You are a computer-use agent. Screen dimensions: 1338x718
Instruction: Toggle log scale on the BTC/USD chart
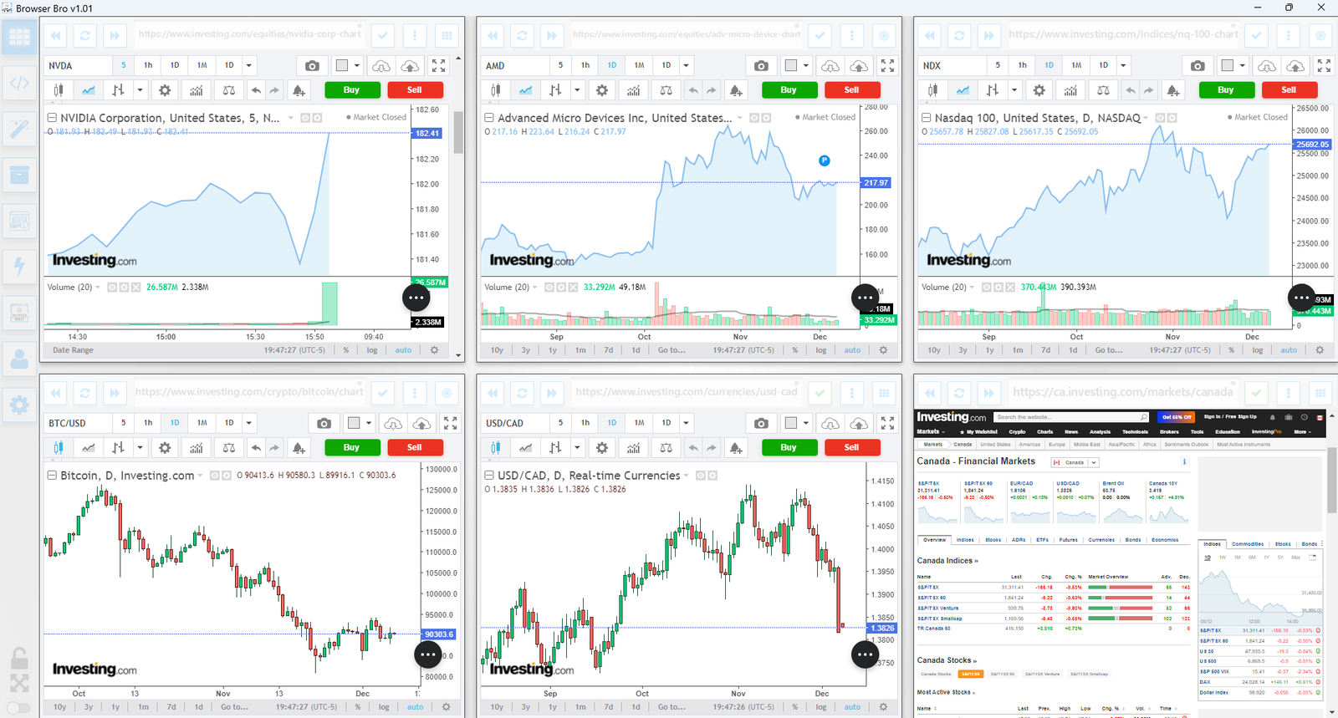click(384, 707)
